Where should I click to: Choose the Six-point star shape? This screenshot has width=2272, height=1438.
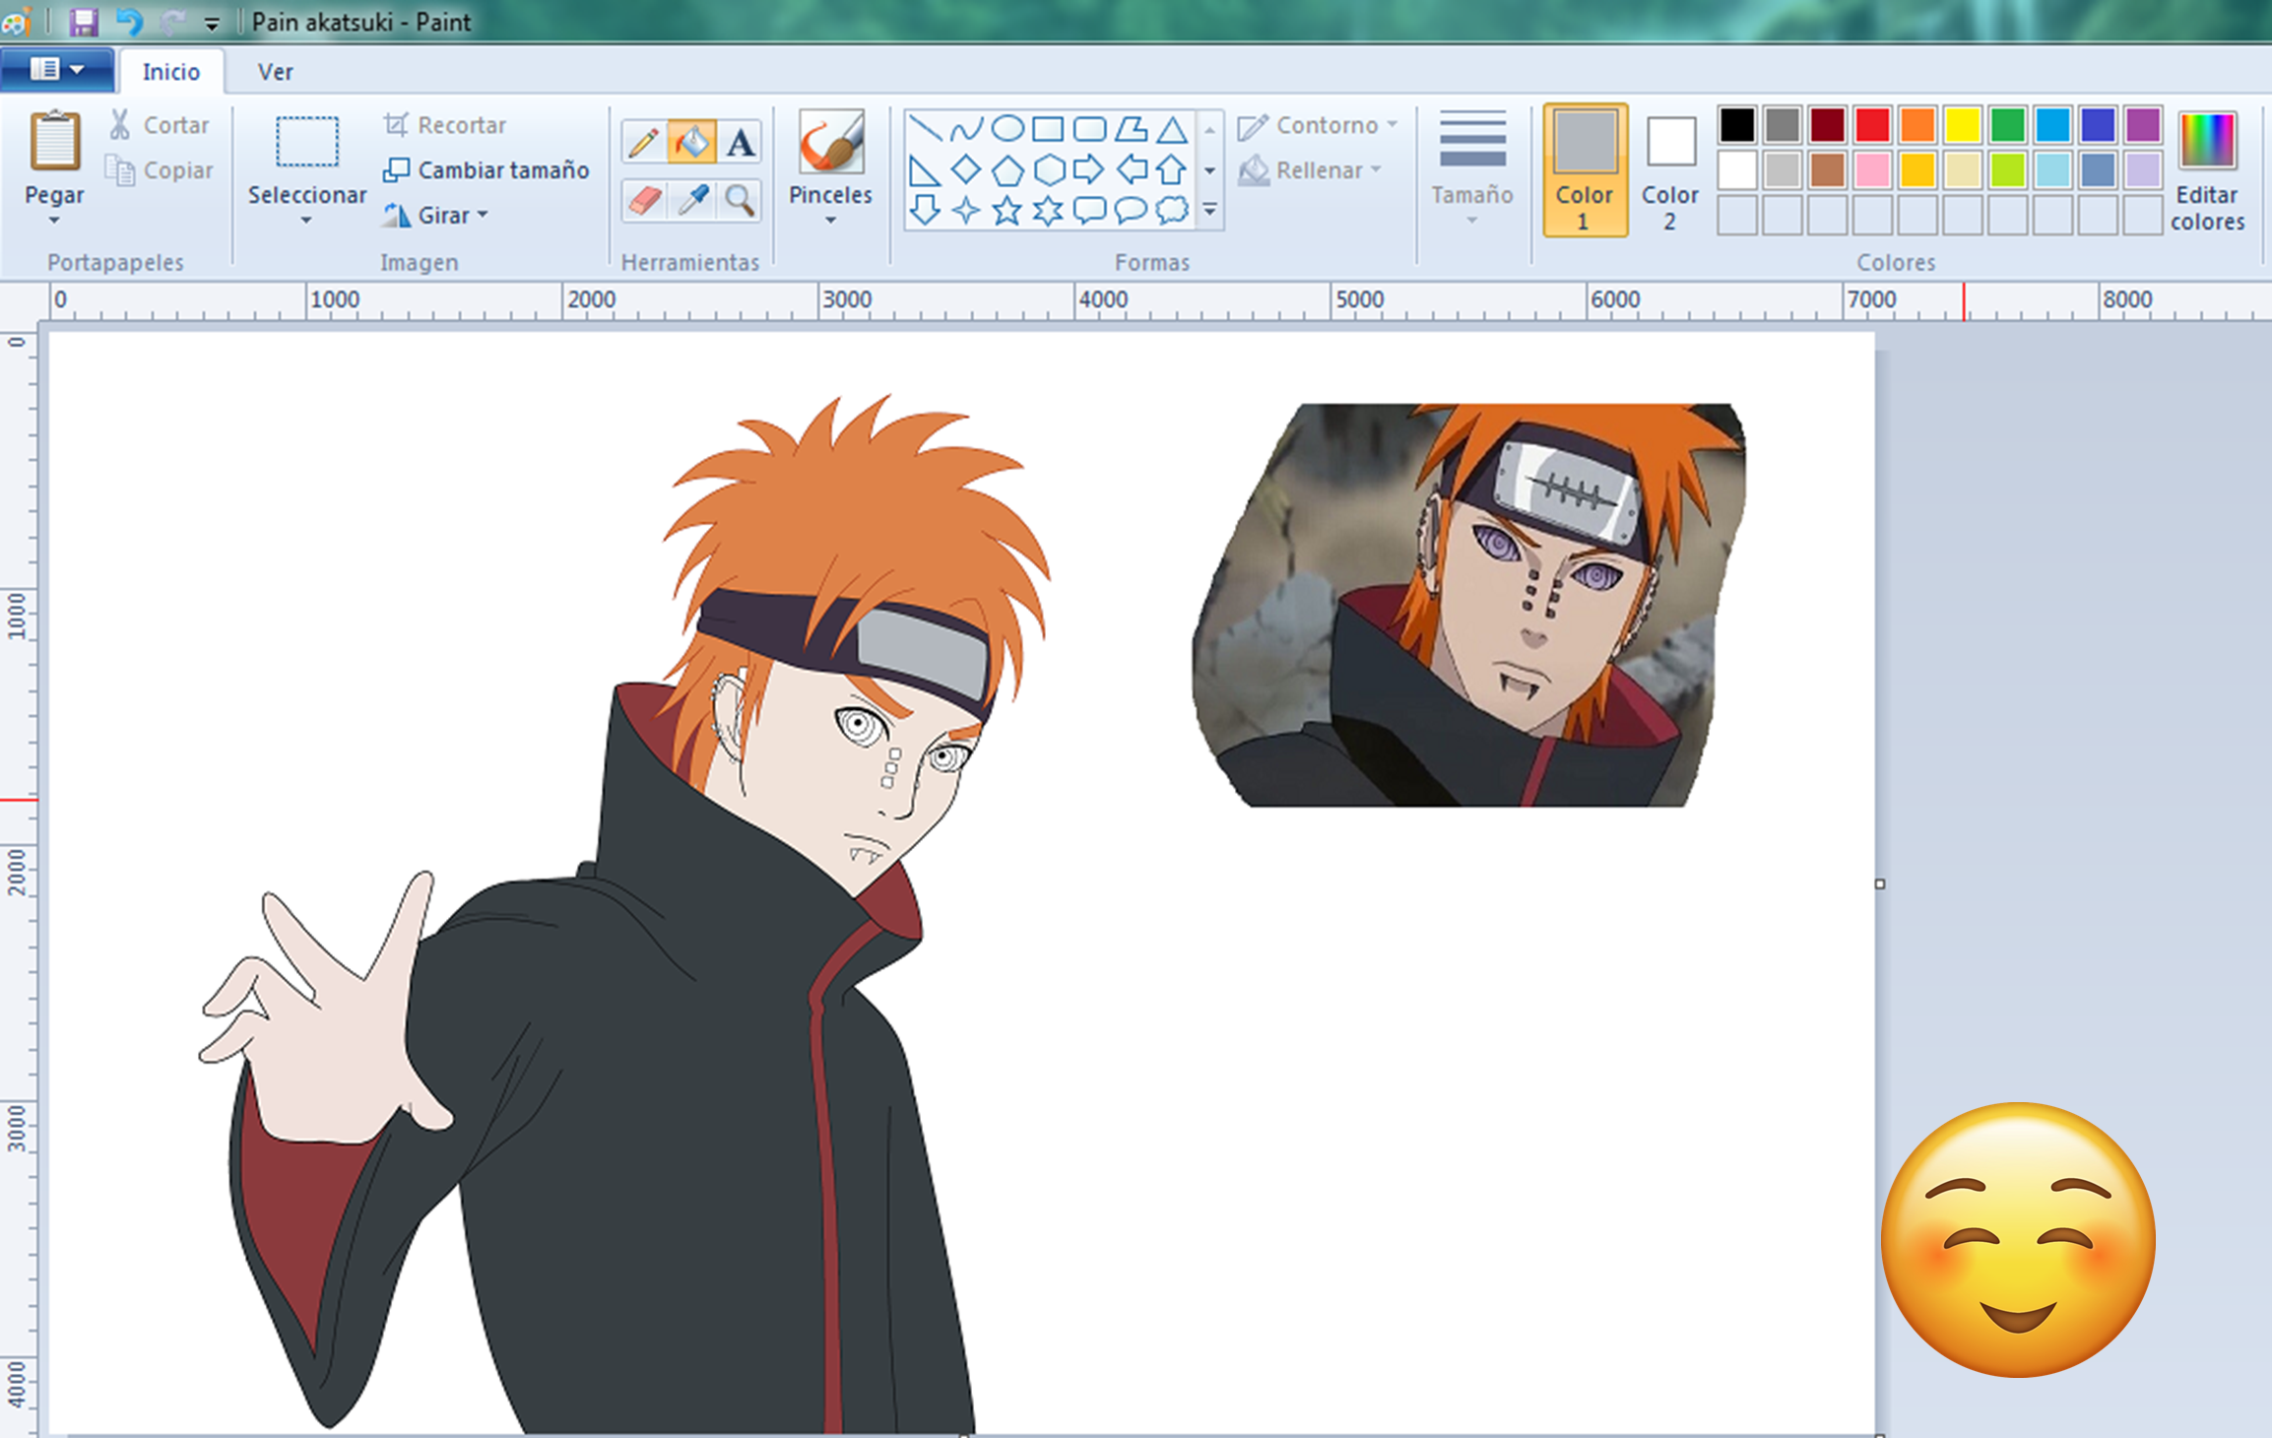click(x=1048, y=210)
